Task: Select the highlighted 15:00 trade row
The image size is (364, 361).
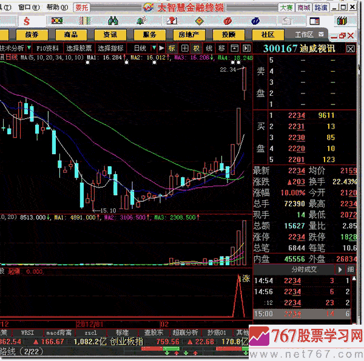Action: click(x=302, y=314)
